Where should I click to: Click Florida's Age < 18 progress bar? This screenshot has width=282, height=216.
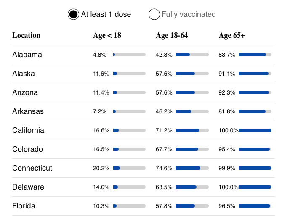point(129,206)
